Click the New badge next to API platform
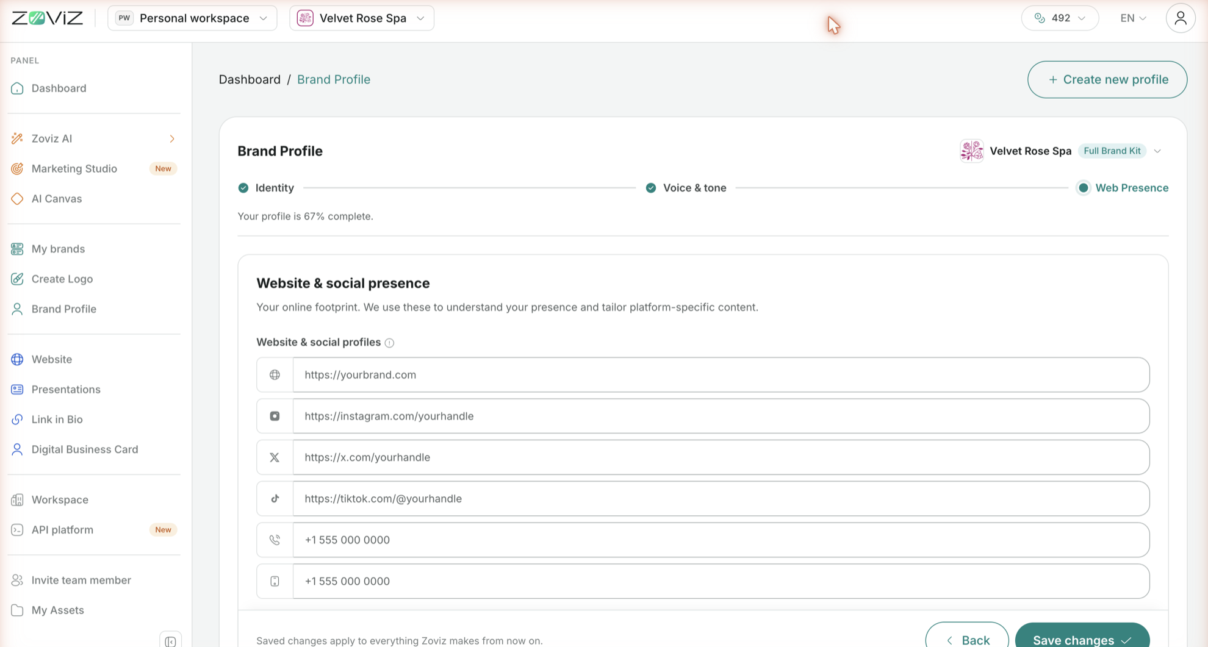This screenshot has height=647, width=1208. 163,530
